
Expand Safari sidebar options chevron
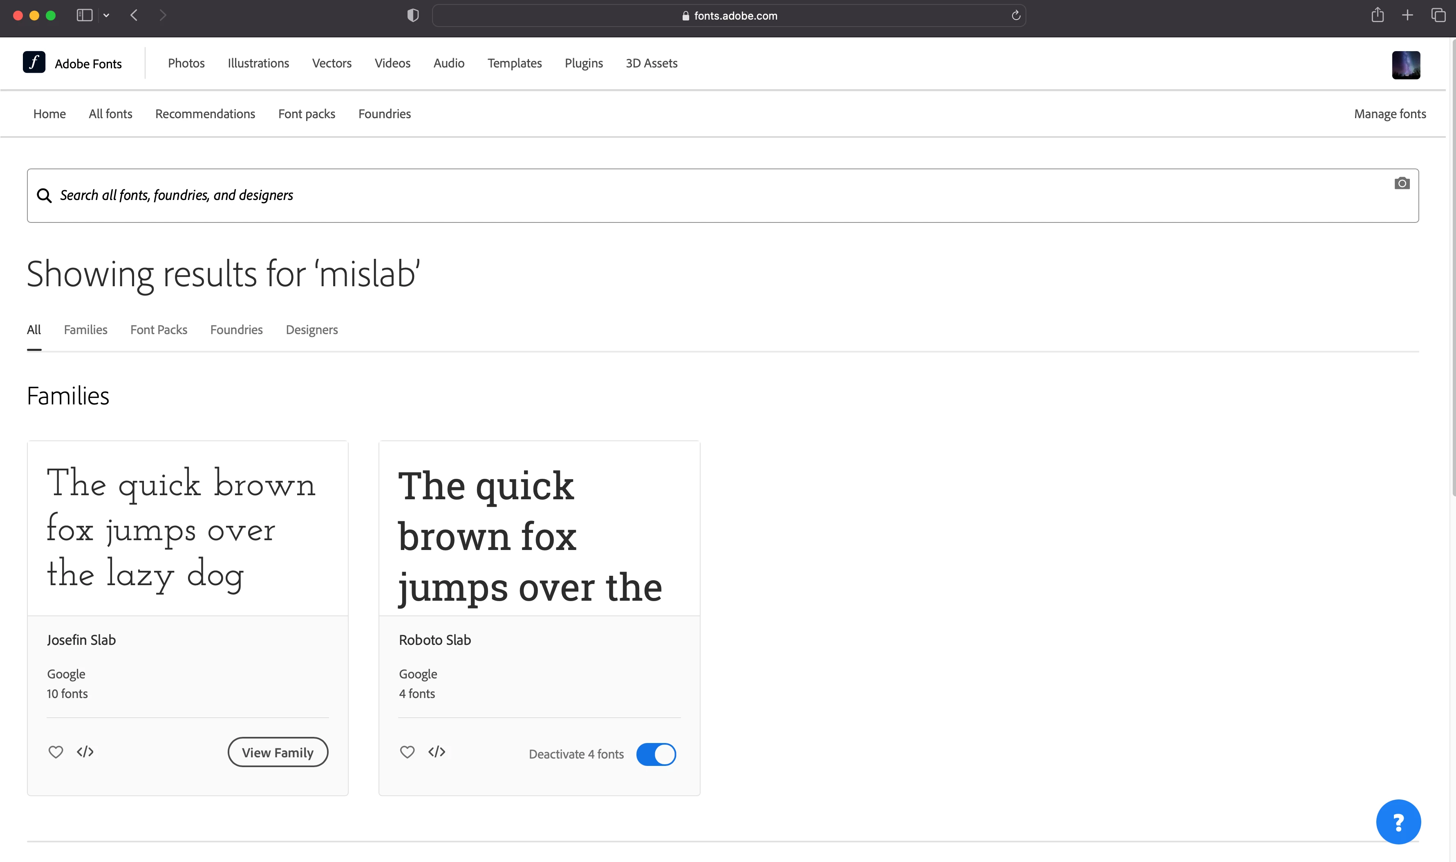106,16
